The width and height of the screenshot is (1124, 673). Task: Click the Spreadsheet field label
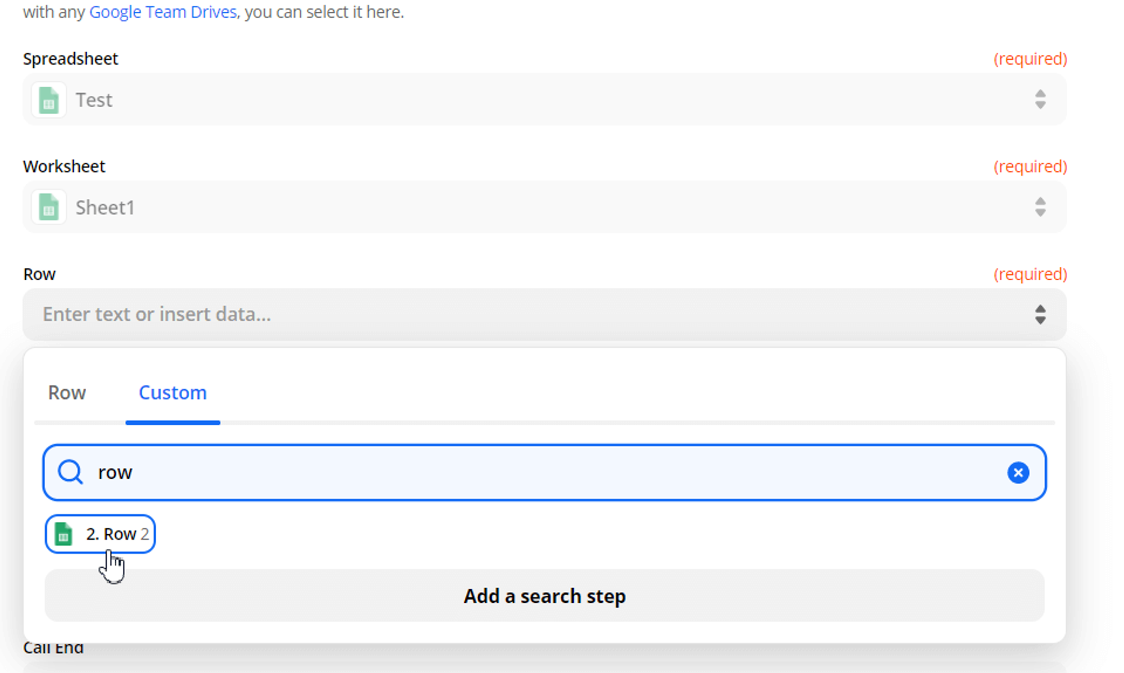(71, 58)
